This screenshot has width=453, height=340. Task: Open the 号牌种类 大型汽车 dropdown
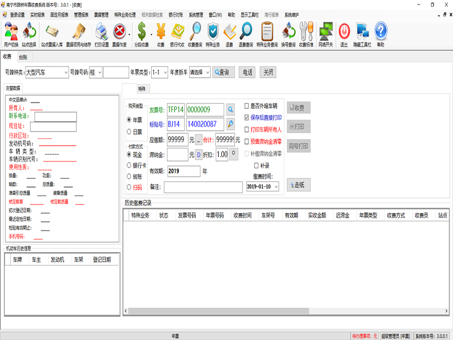tap(66, 73)
